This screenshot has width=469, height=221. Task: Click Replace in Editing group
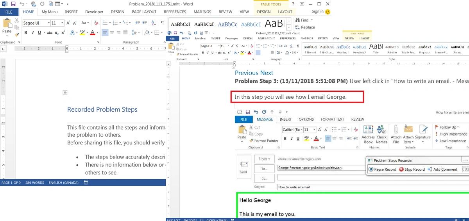click(x=305, y=27)
